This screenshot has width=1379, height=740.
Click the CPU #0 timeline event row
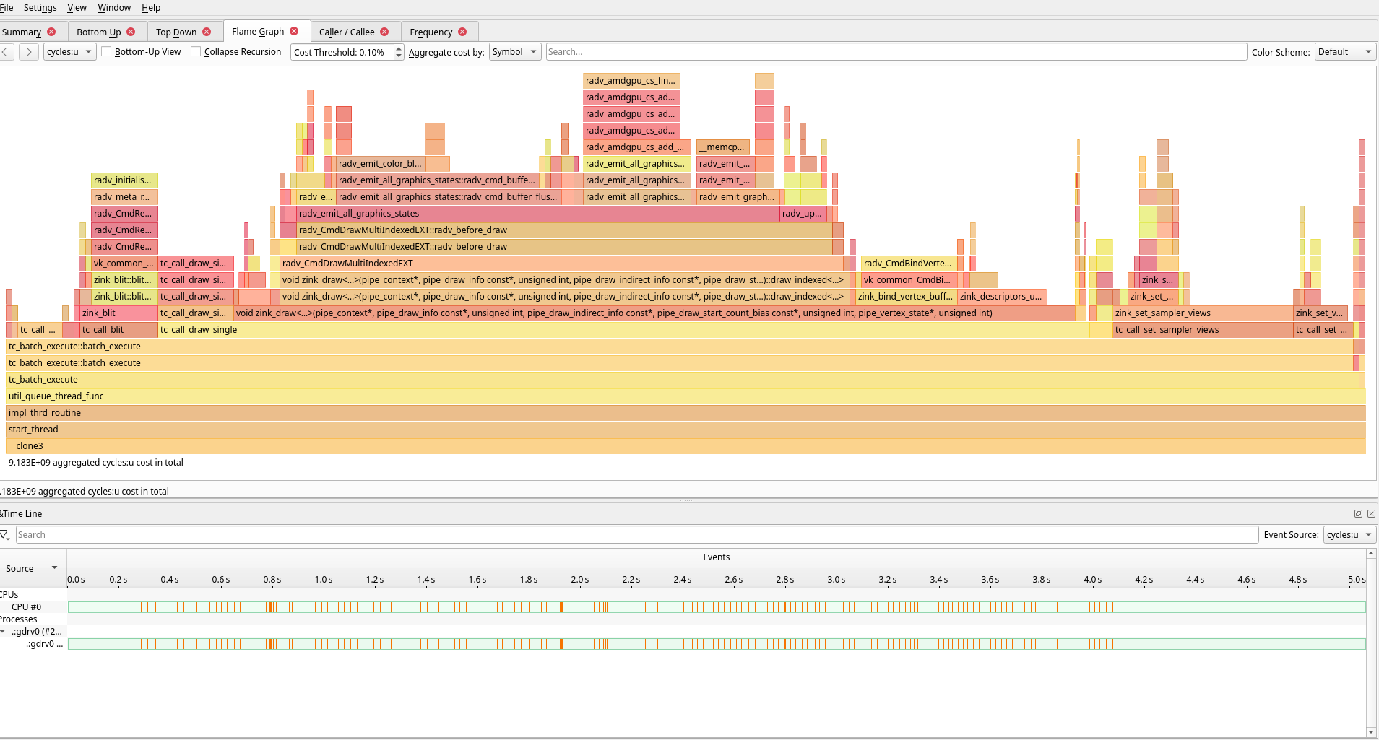[x=717, y=607]
